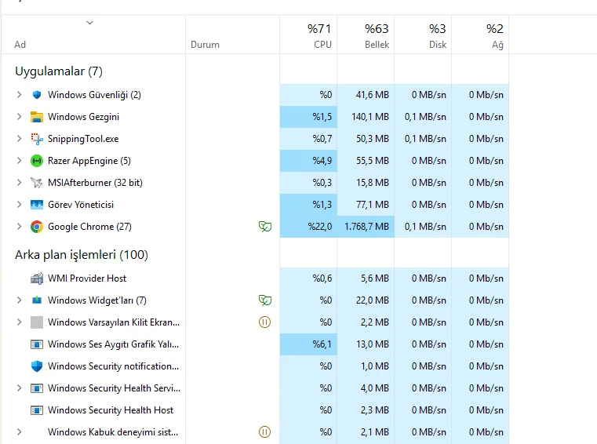
Task: Expand Windows Security Health Servi... row
Action: click(x=19, y=388)
